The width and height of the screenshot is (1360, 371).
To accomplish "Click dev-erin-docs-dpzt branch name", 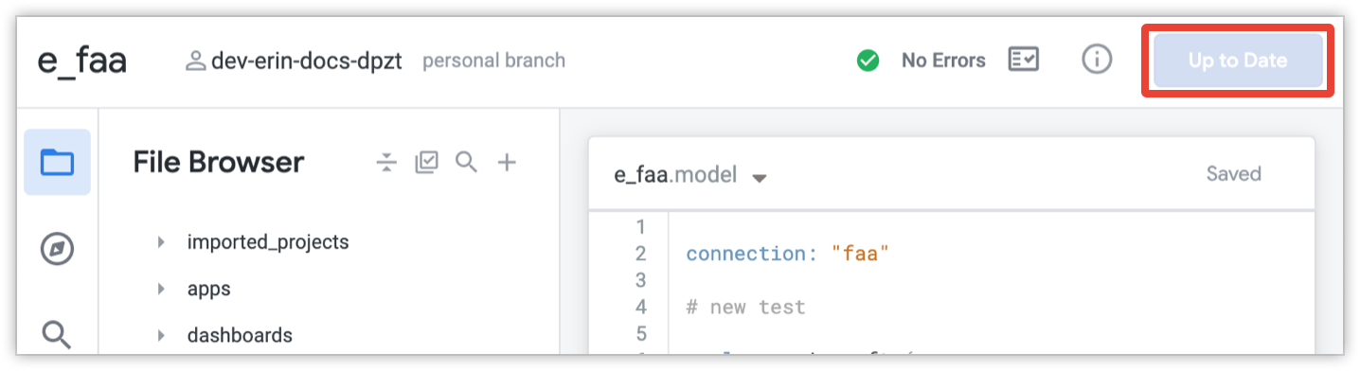I will click(x=306, y=61).
